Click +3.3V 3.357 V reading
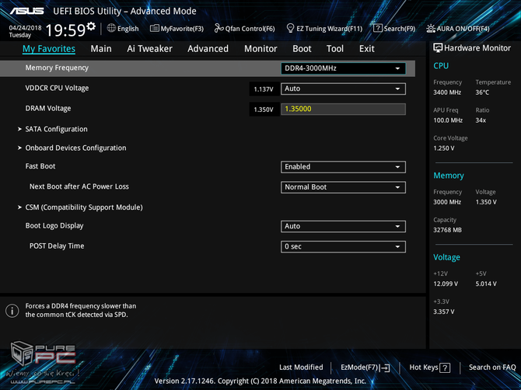521x390 pixels. (443, 312)
